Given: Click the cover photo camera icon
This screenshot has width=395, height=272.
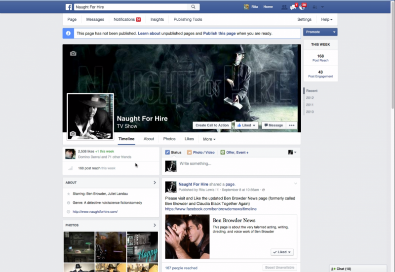Looking at the screenshot, I should pos(73,53).
